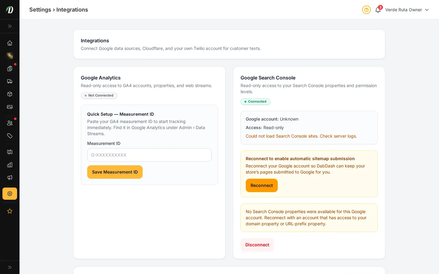Open the map icon in sidebar
439x274 pixels.
tap(10, 152)
